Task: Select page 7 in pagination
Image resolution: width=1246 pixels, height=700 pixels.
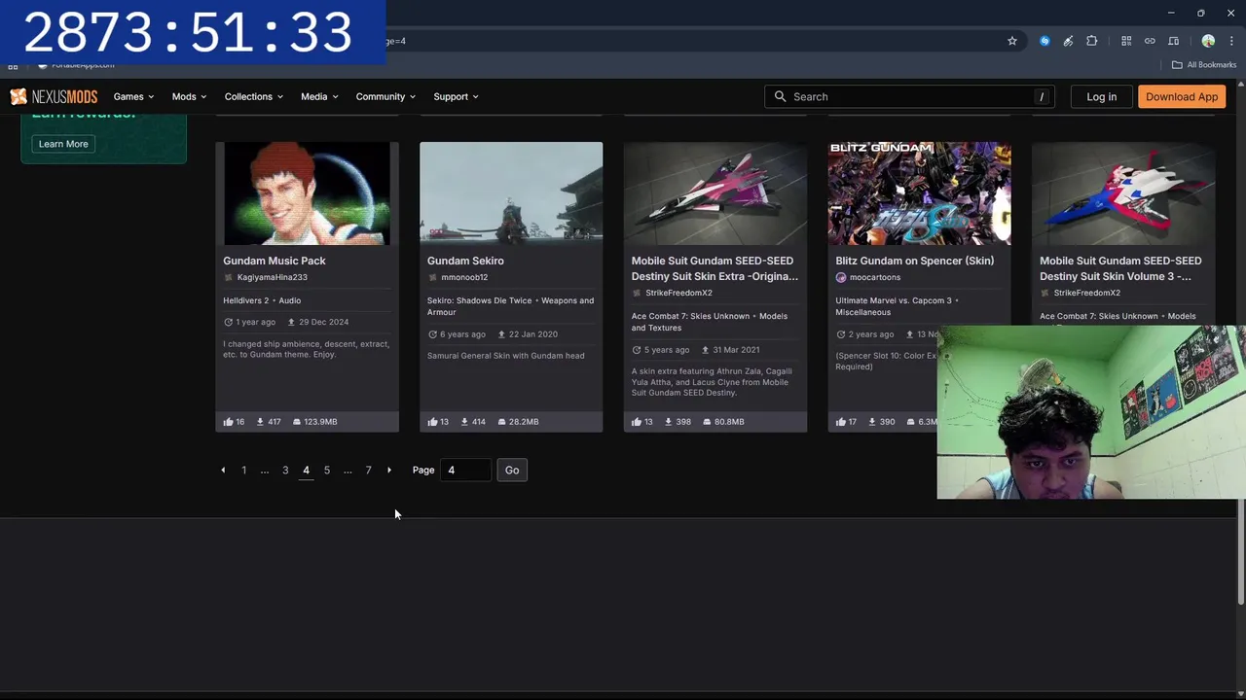Action: point(368,470)
